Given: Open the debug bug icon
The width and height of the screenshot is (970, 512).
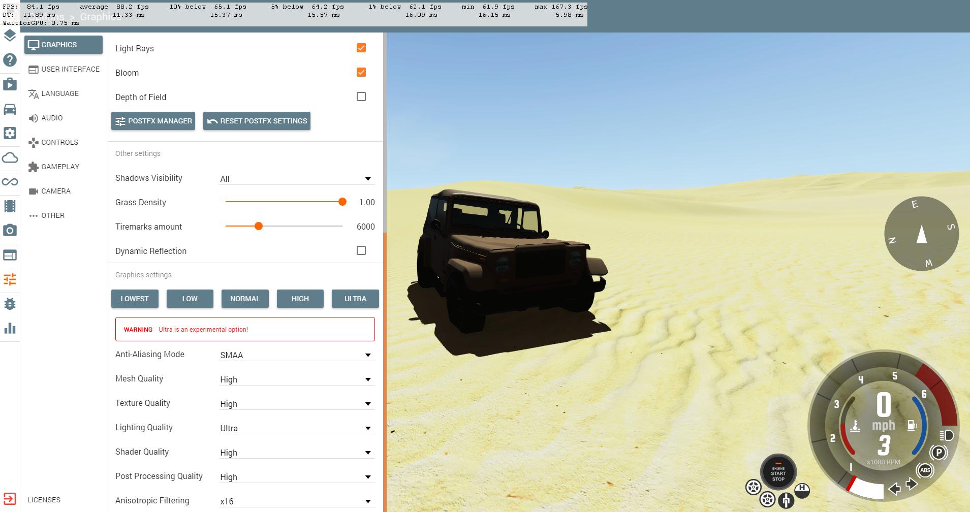Looking at the screenshot, I should [10, 304].
